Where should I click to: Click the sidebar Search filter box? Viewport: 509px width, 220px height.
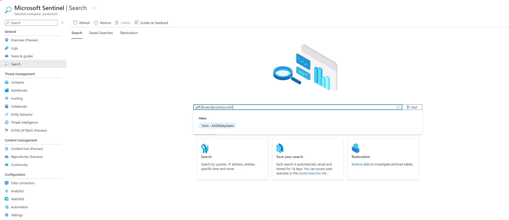coord(31,23)
